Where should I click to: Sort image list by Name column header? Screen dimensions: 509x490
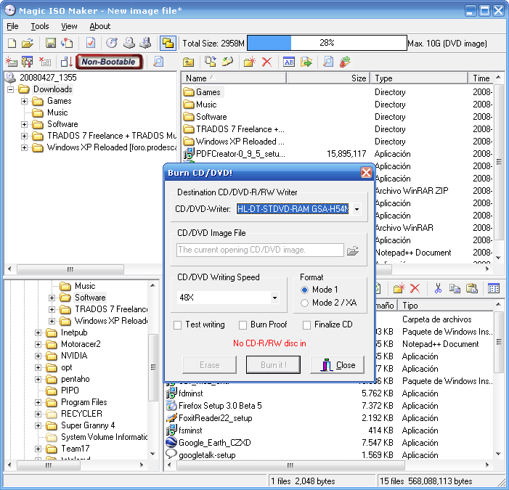pyautogui.click(x=234, y=78)
